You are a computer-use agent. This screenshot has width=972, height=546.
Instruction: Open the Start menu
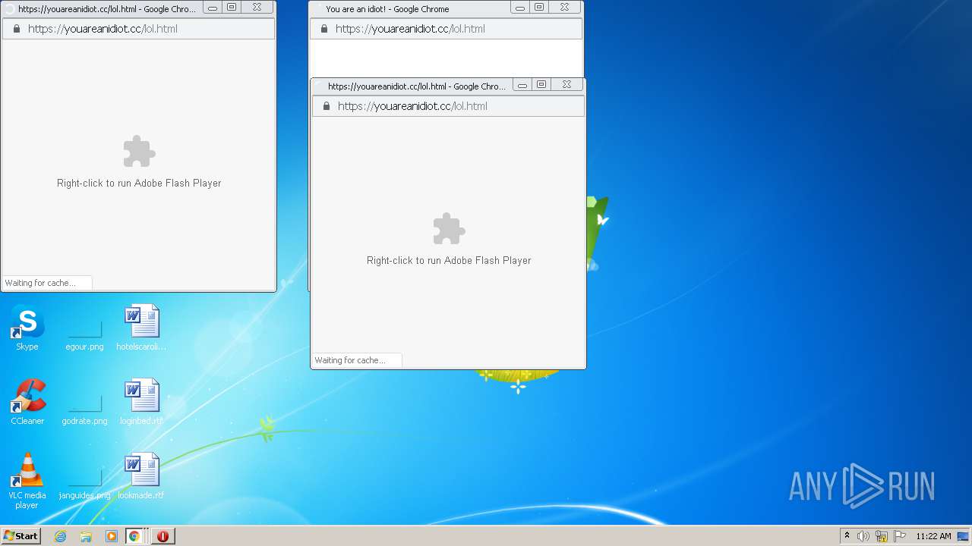(x=21, y=536)
